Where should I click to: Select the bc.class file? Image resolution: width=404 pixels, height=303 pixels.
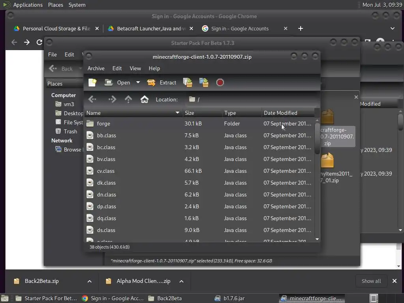(x=199, y=147)
